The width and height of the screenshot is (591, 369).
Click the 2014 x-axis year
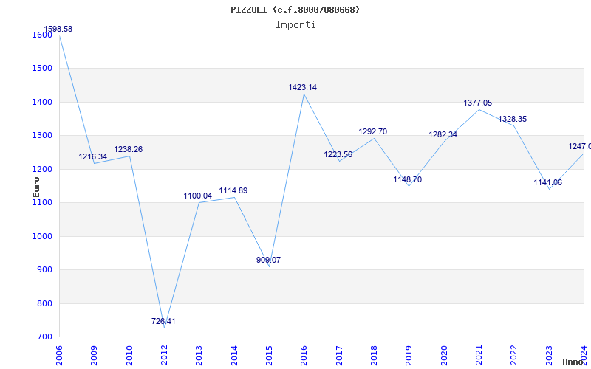[x=234, y=355]
